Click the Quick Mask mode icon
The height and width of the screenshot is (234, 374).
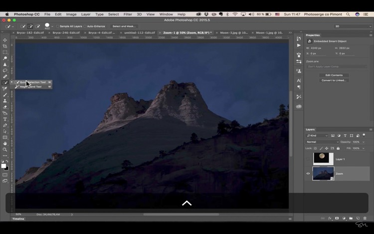5,175
